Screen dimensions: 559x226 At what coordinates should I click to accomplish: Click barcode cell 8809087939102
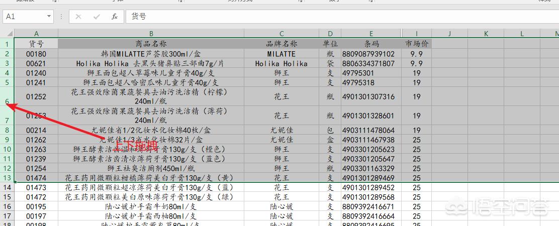tap(371, 54)
